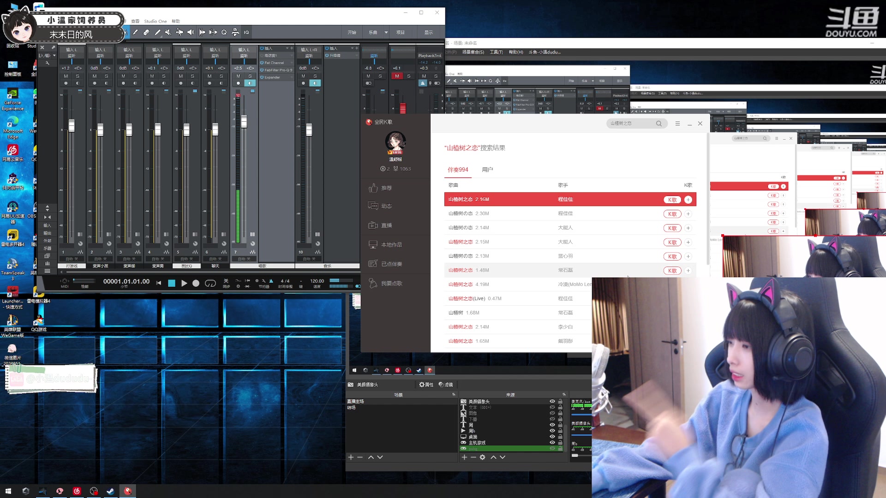Toggle Fat Channel insert power
This screenshot has width=886, height=498.
click(262, 63)
